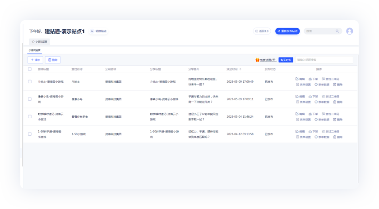This screenshot has width=379, height=209.
Task: Check the 斗地主-资海云小游戏 row checkbox
Action: pos(30,82)
